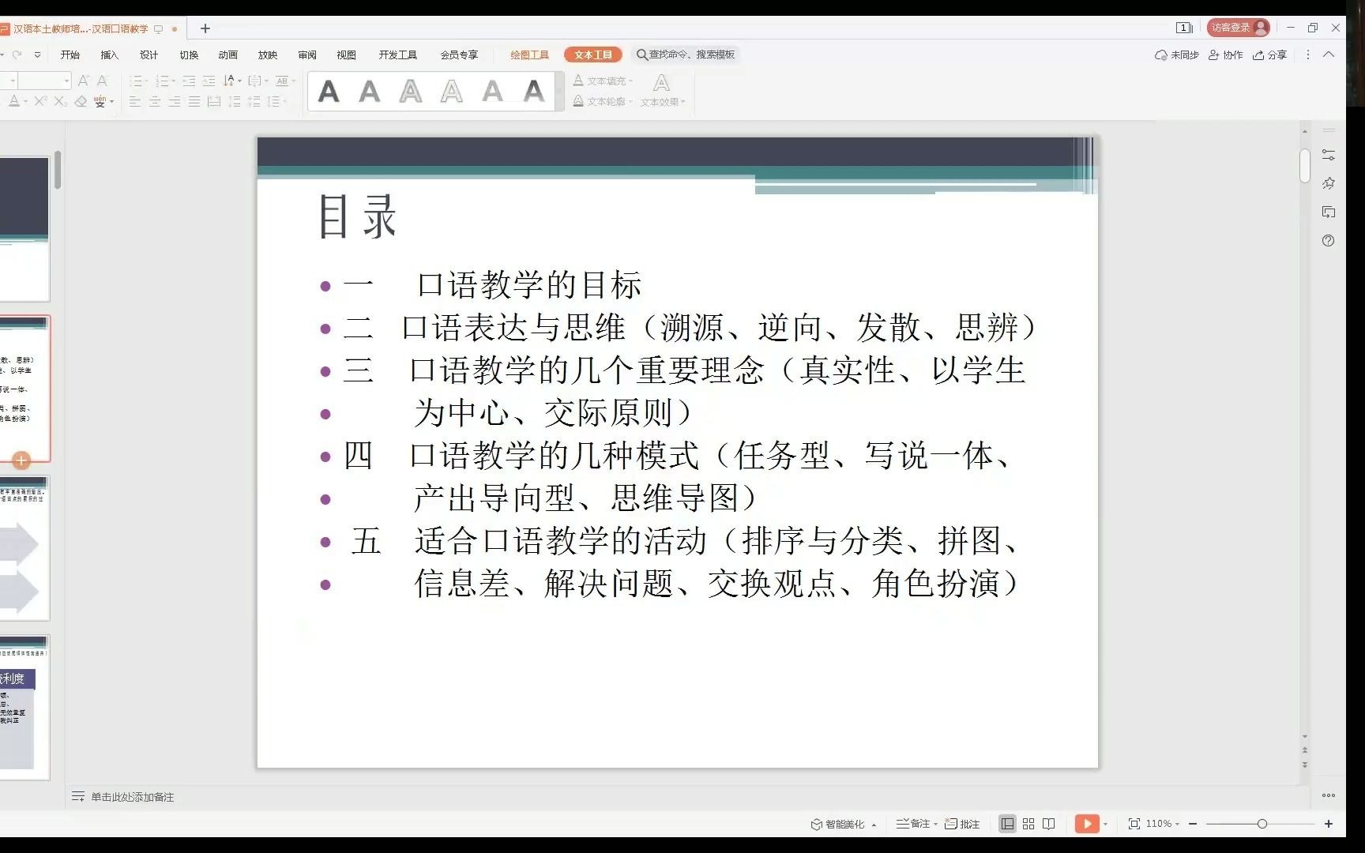Select the slide thumbnail with two arrows
The height and width of the screenshot is (853, 1365).
24,548
